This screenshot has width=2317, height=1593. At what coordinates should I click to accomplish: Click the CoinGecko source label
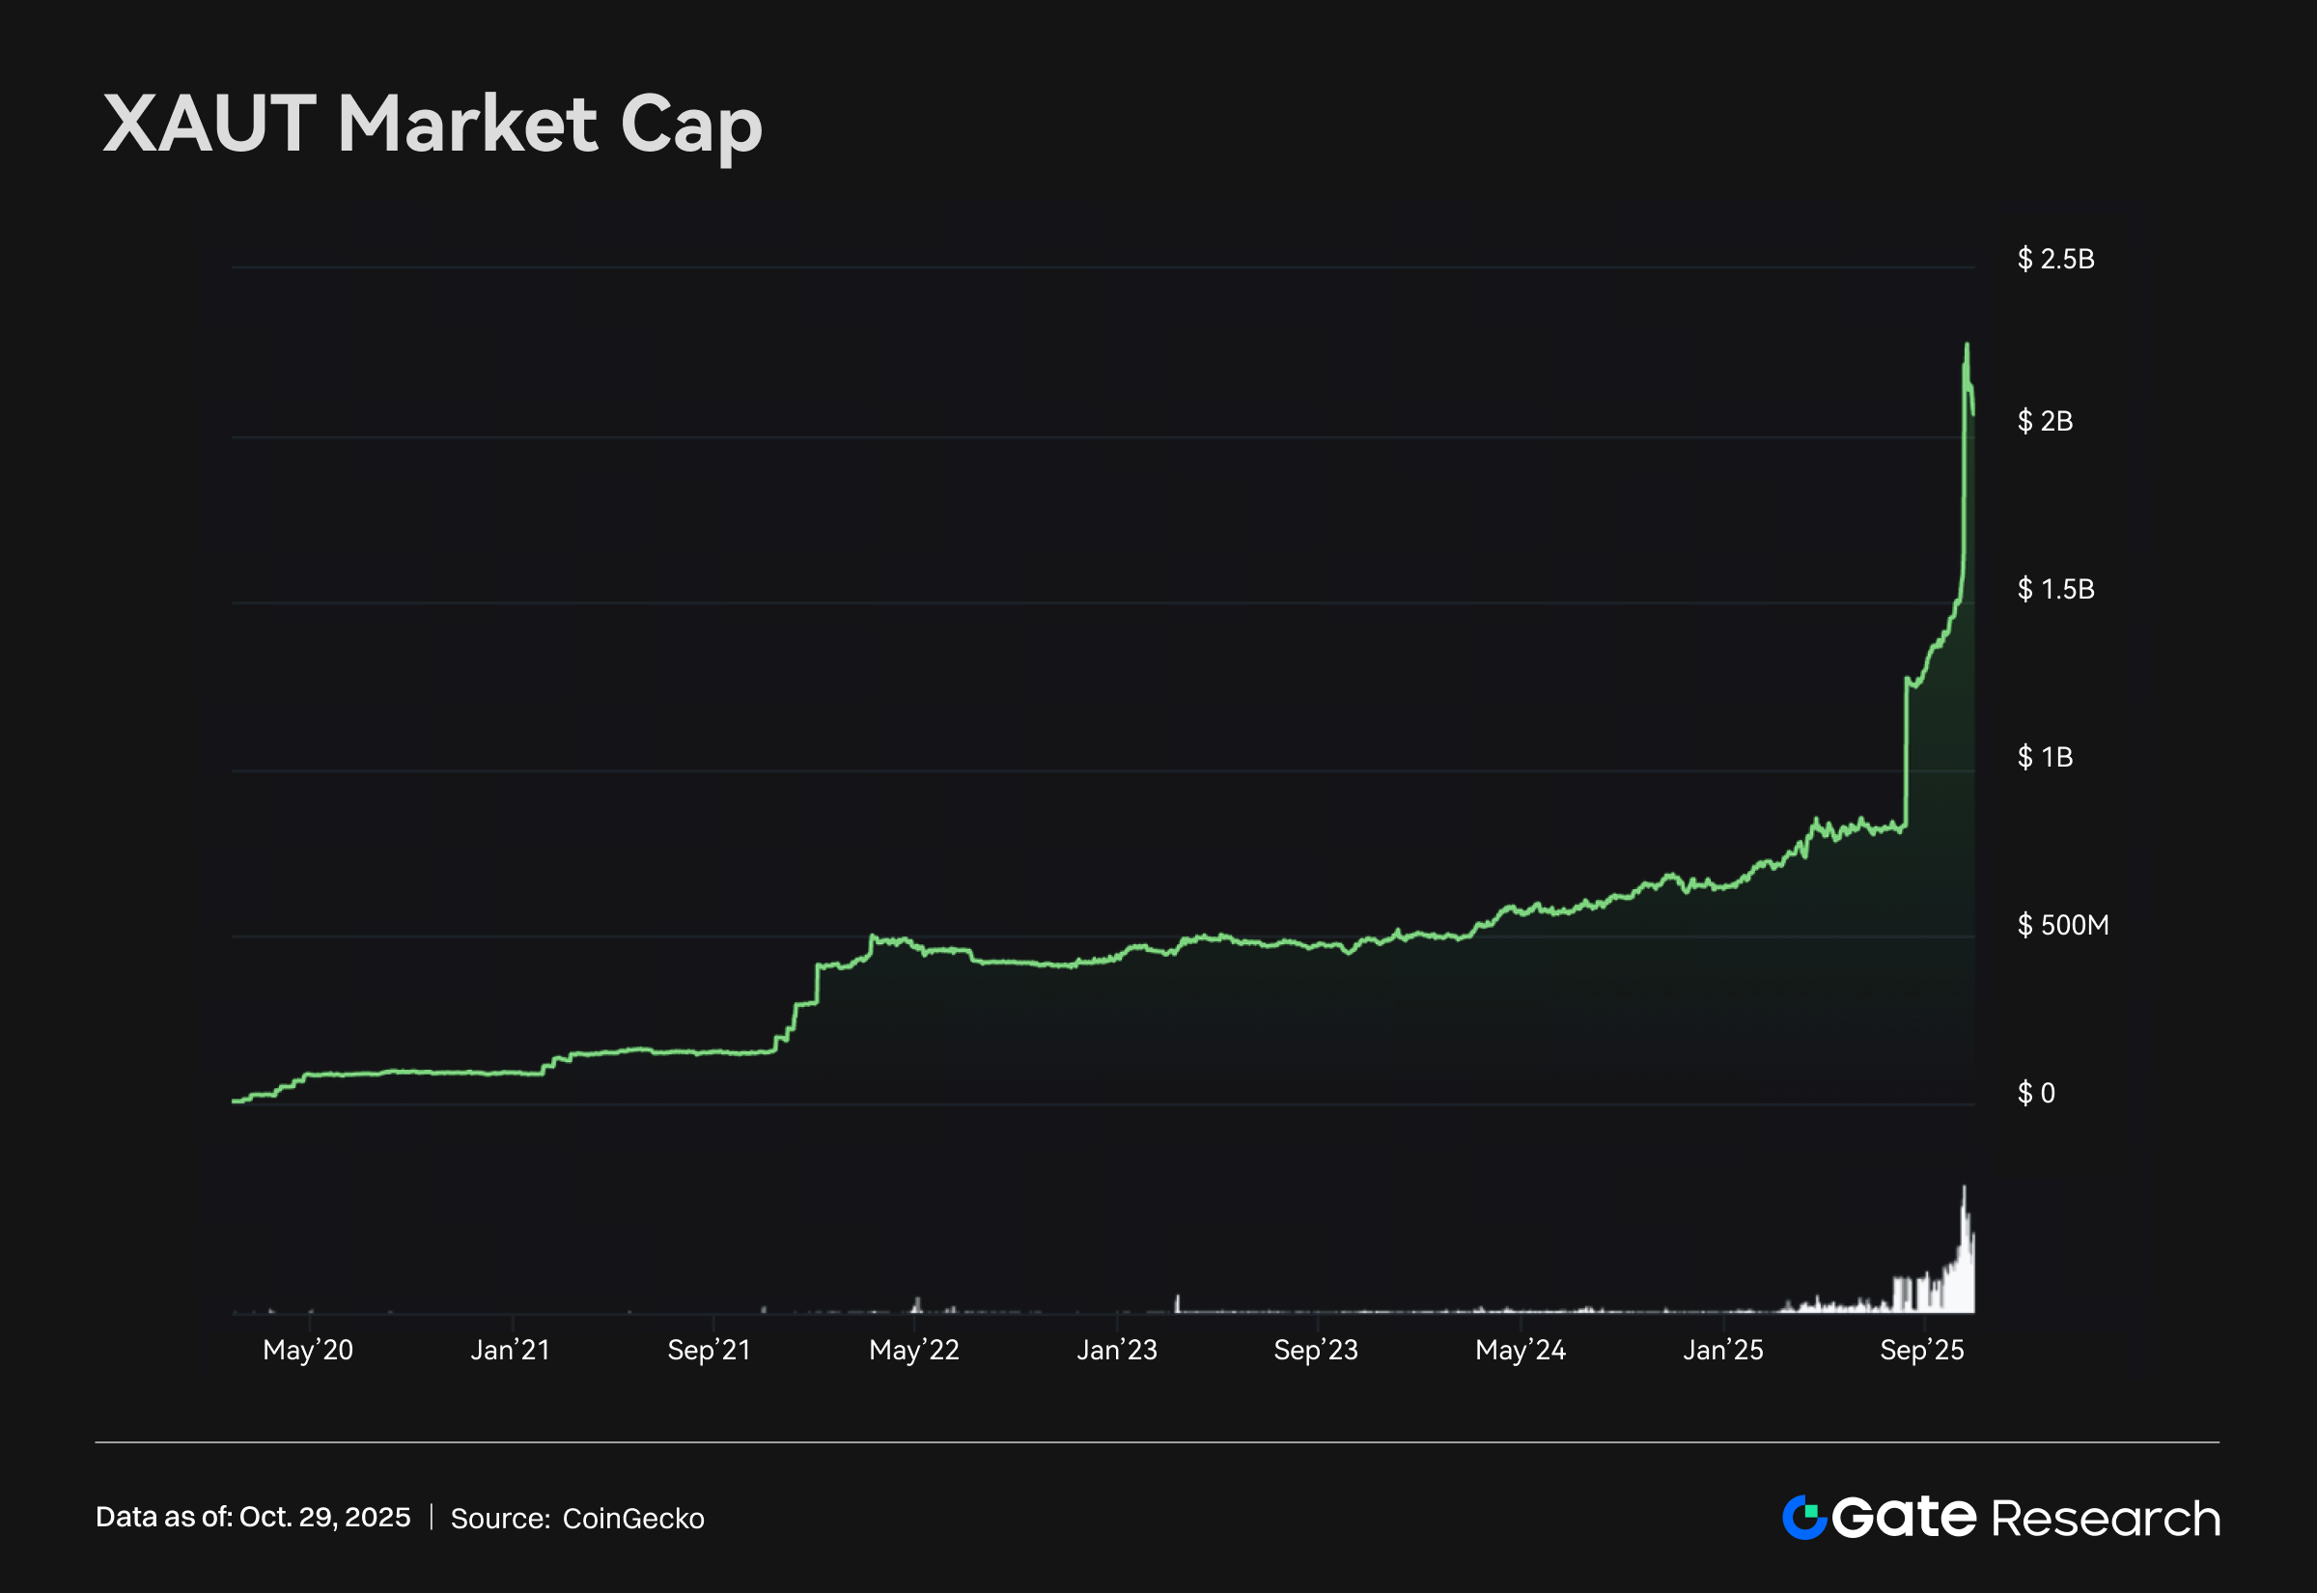click(632, 1518)
